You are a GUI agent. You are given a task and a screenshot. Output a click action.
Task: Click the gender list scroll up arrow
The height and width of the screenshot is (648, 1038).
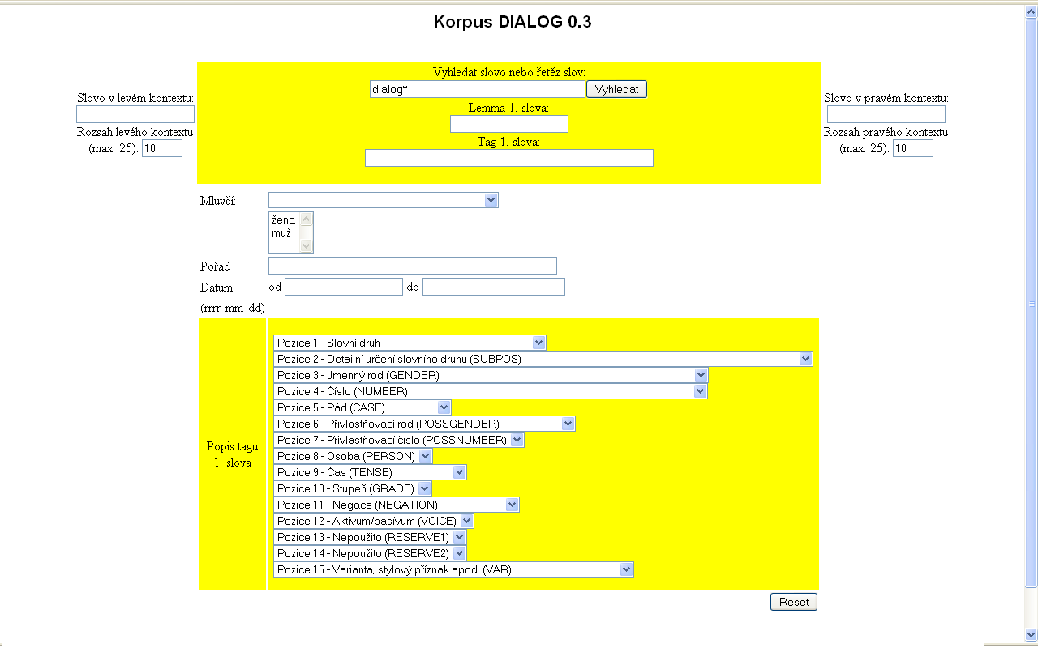pyautogui.click(x=306, y=219)
